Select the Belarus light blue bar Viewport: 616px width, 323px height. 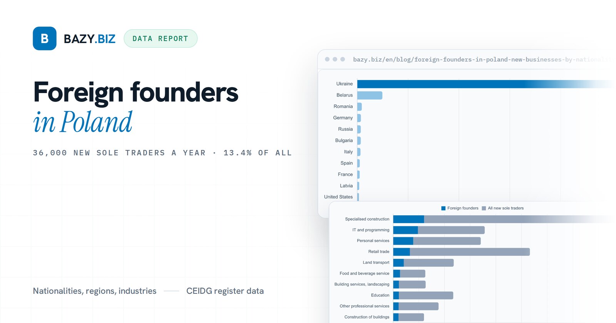point(370,95)
